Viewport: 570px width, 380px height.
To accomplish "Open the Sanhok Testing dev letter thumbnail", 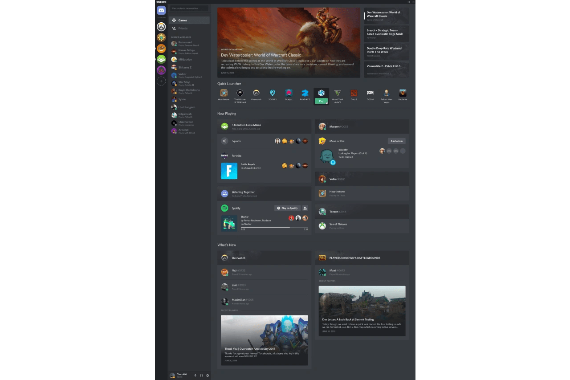I will (x=362, y=311).
